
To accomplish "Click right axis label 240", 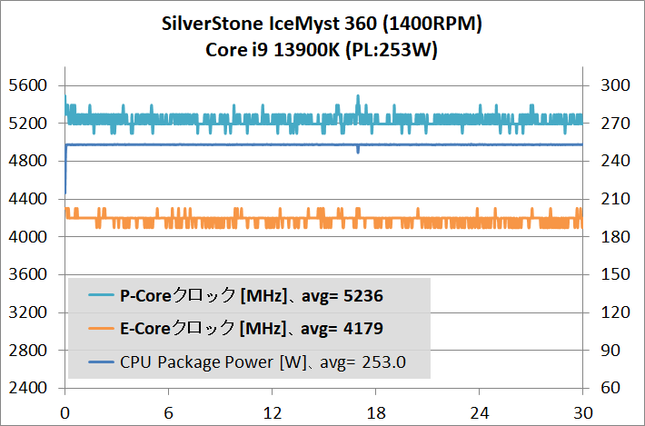I will [x=615, y=161].
